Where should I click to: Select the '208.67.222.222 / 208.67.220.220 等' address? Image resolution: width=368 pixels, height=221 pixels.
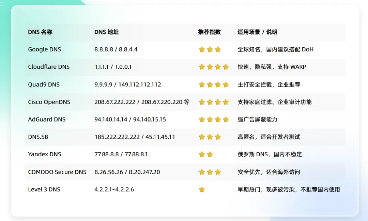point(142,102)
